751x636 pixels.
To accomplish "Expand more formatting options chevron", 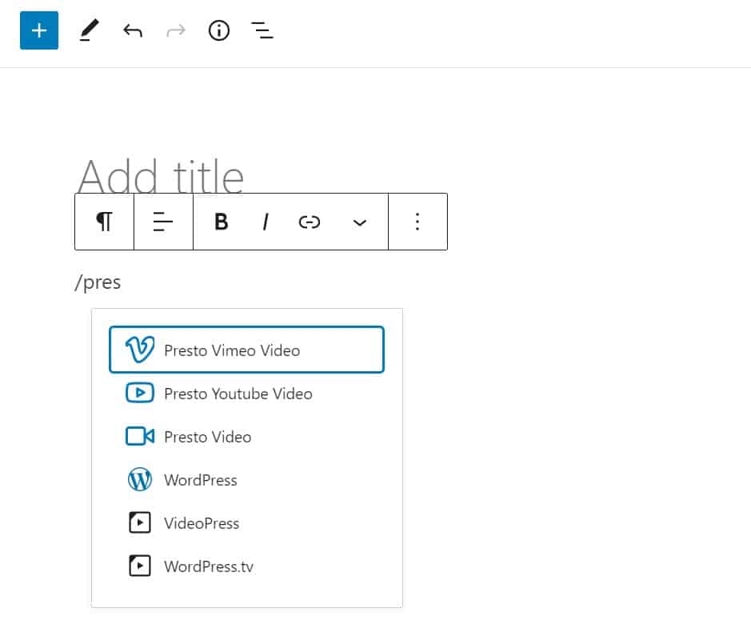I will coord(360,222).
